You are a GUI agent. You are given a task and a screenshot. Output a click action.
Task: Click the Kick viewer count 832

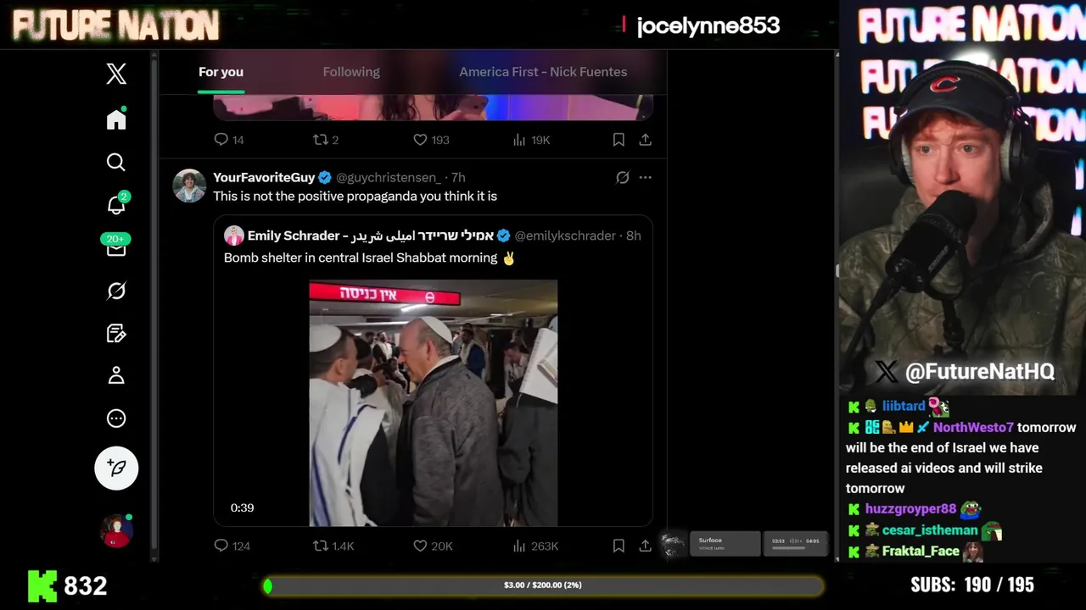[86, 585]
